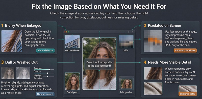202x99 pixels.
Task: Click the 'Social post' label
Action: coord(72,92)
